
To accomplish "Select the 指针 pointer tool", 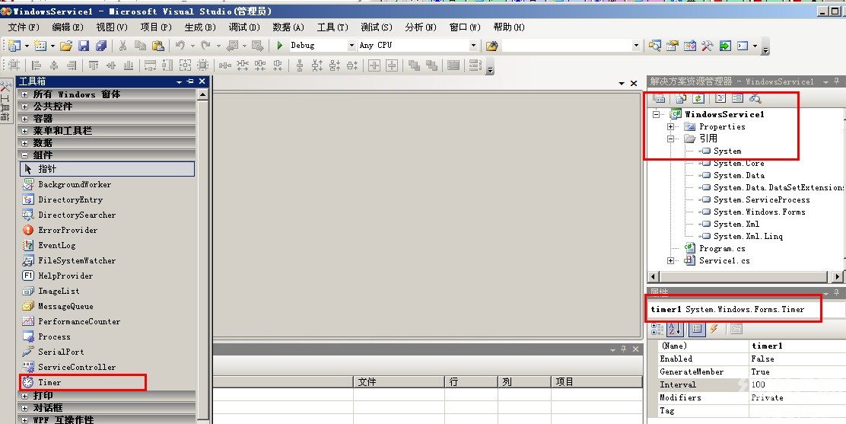I will [x=107, y=169].
